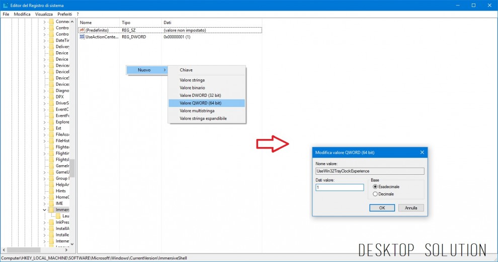
Task: Click the tree horizontal scrollbar right arrow
Action: 66,250
